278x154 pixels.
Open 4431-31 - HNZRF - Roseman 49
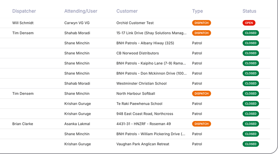pyautogui.click(x=144, y=124)
